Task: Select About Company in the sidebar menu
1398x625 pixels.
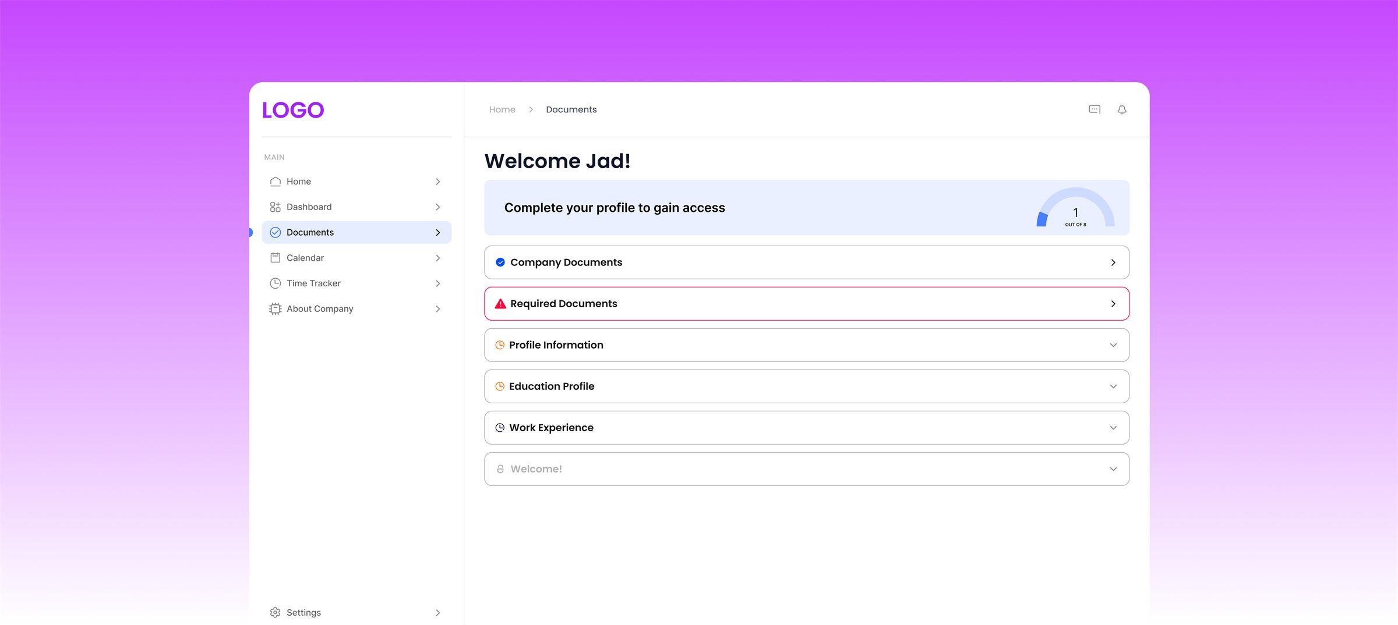Action: click(x=356, y=309)
